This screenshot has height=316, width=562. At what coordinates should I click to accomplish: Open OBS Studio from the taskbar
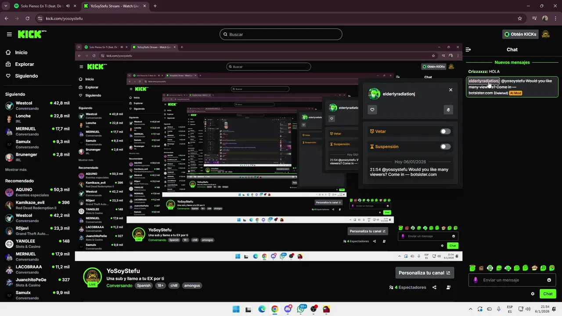point(313,309)
